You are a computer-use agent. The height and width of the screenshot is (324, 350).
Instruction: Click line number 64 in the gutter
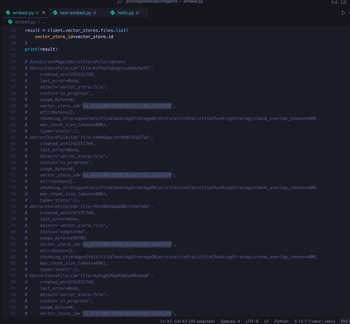pos(13,131)
